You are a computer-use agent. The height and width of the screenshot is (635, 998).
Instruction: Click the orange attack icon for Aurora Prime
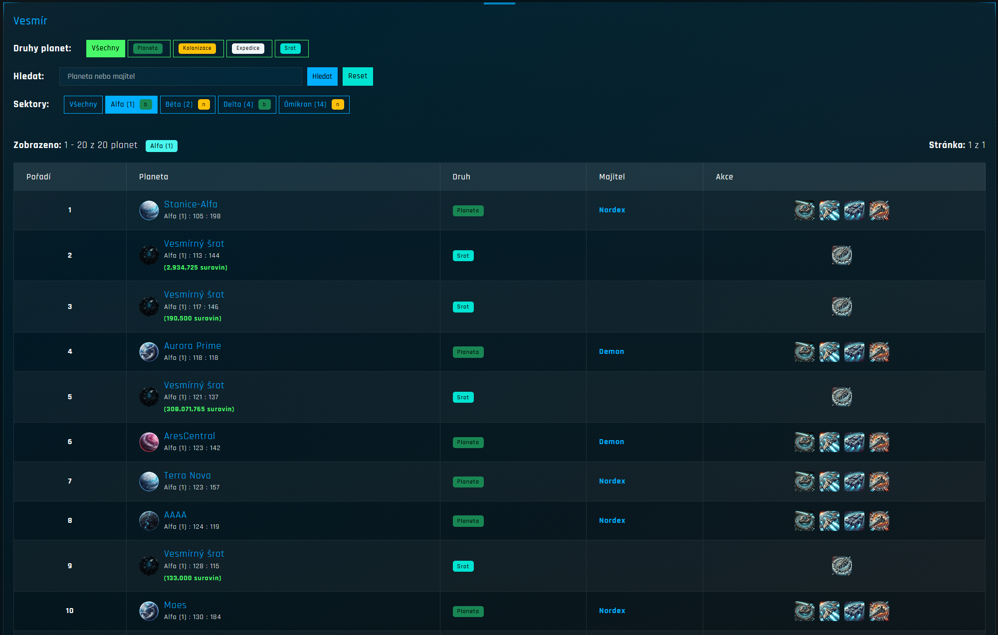[879, 352]
